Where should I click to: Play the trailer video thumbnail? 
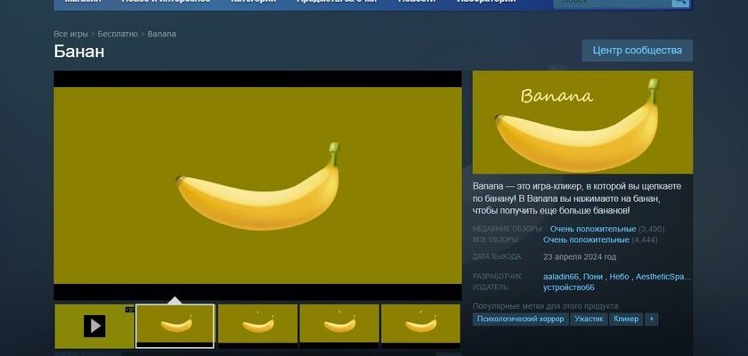coord(94,326)
